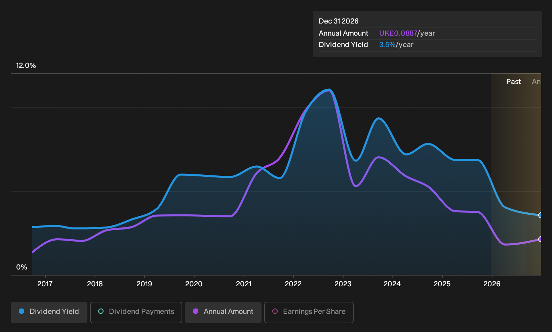
Task: Click the 12.0% y-axis label
Action: [26, 66]
